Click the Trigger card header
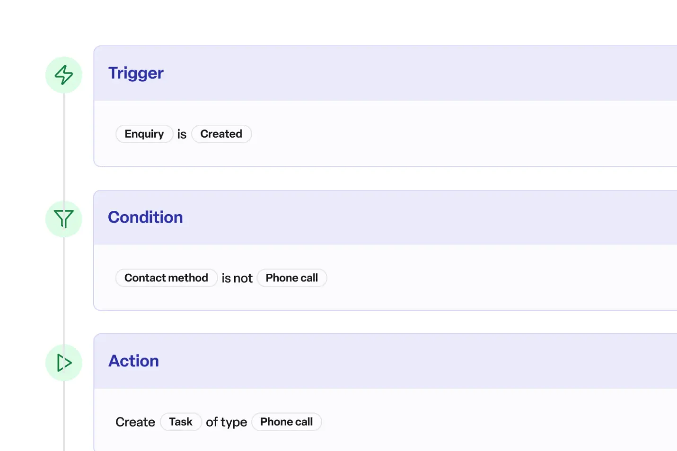677x451 pixels. [x=136, y=73]
